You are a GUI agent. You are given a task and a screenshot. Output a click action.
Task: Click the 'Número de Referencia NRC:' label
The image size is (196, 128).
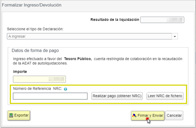[x=38, y=89]
